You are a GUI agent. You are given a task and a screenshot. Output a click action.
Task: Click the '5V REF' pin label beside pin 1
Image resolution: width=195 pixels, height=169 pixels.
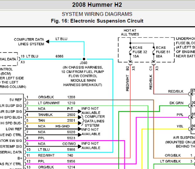pos(16,100)
